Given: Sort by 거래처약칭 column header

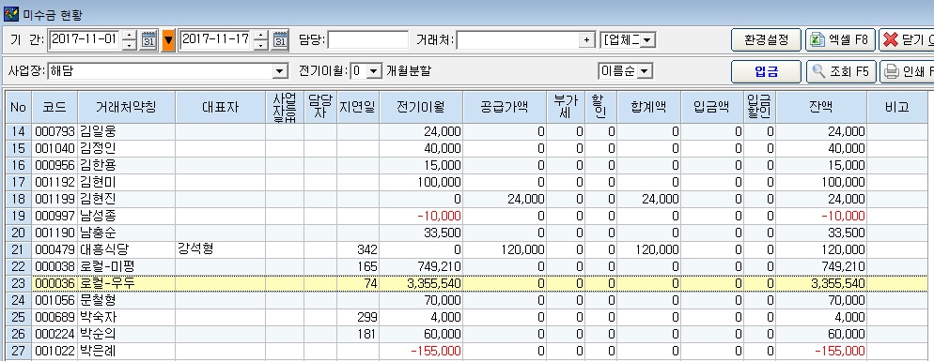Looking at the screenshot, I should [x=126, y=107].
